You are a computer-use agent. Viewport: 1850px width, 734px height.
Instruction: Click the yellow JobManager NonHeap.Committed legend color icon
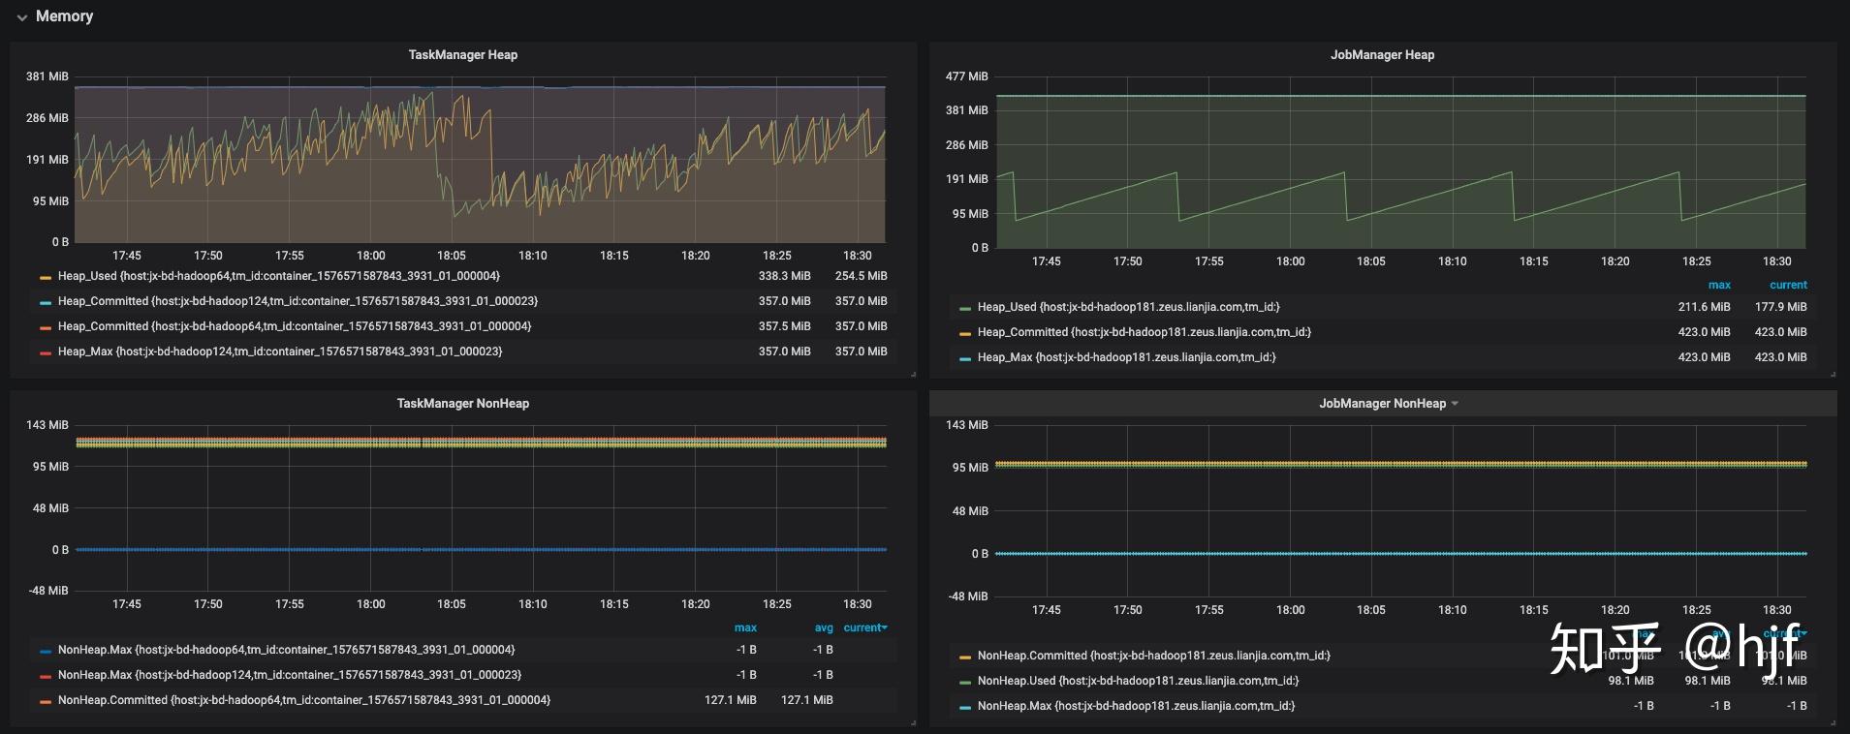[964, 657]
